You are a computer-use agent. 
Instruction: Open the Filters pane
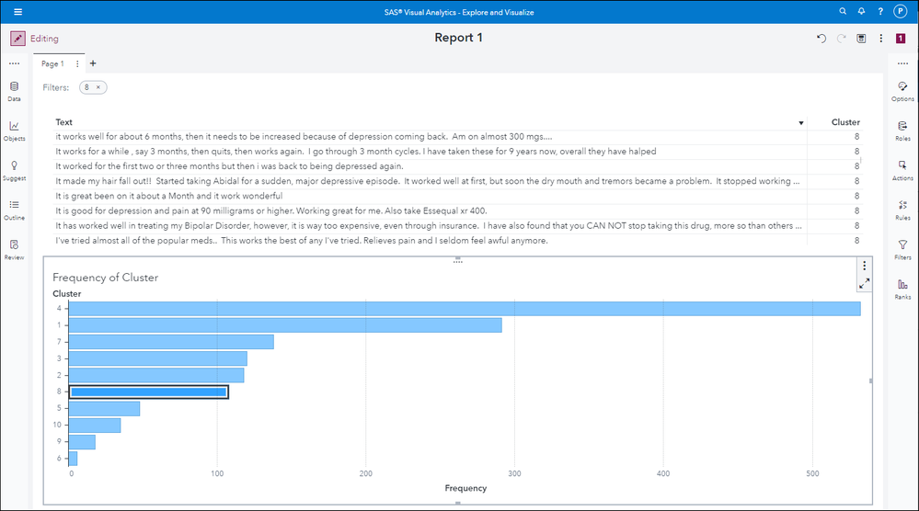pyautogui.click(x=902, y=250)
